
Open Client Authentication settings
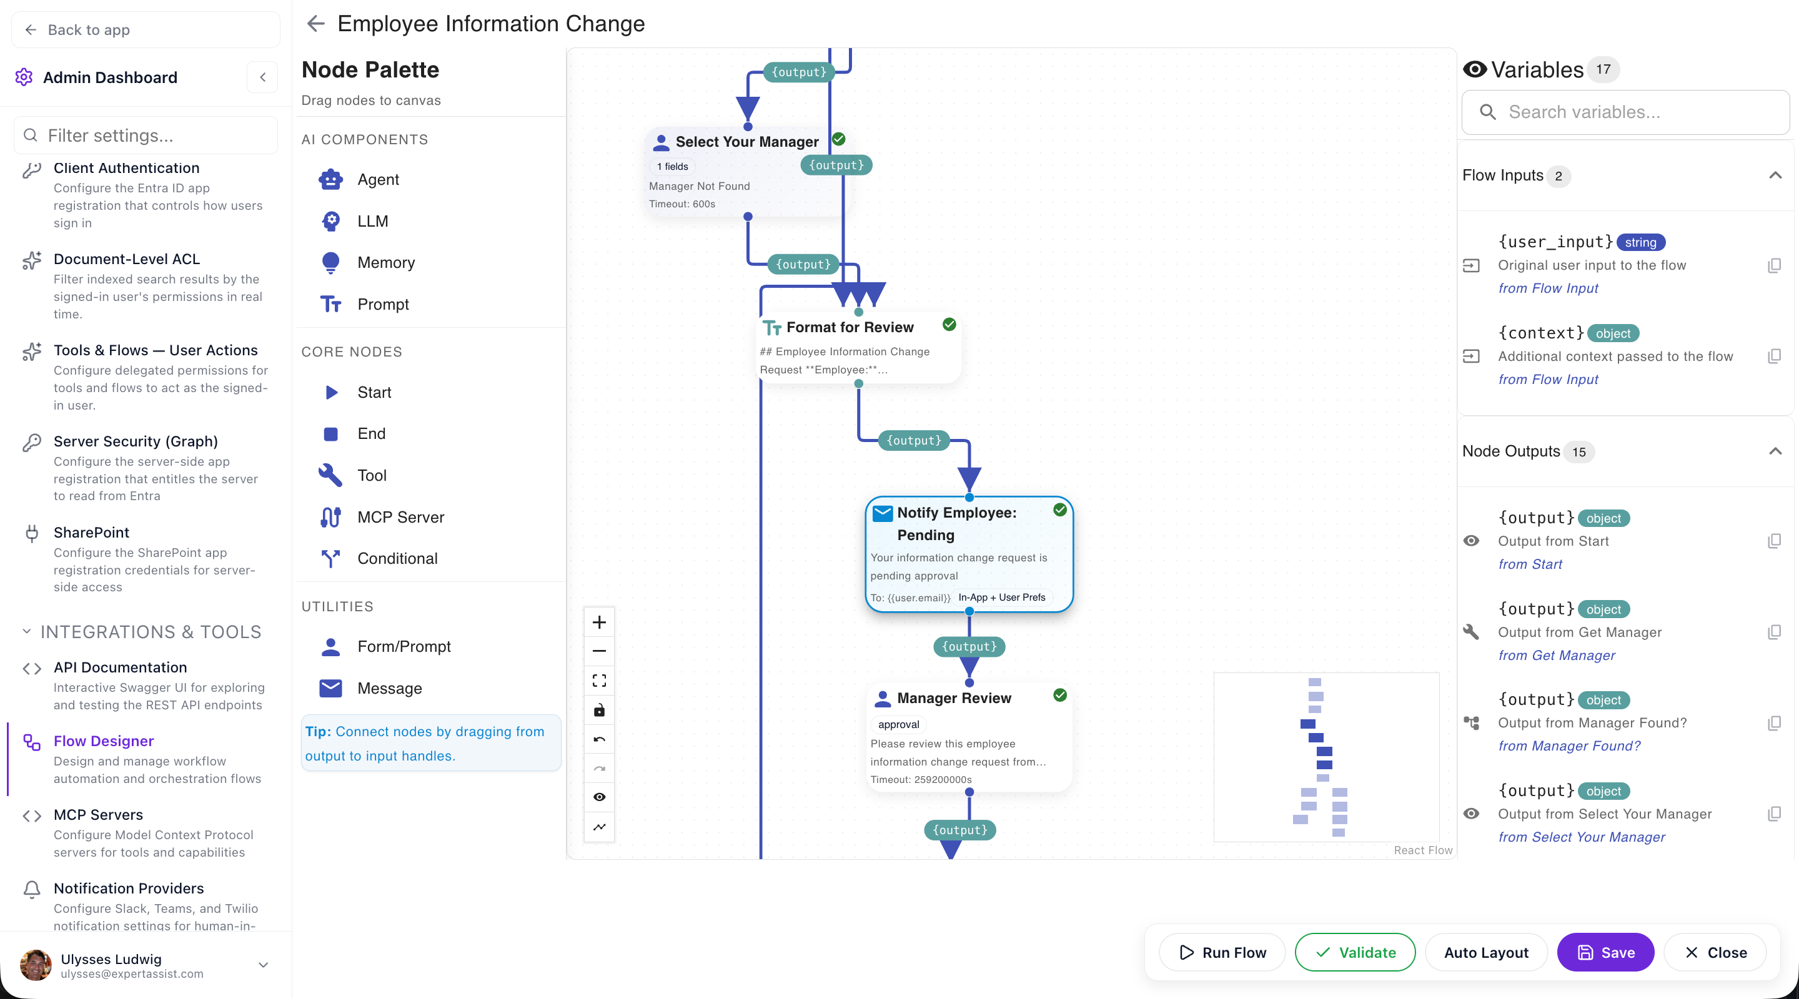click(x=146, y=195)
